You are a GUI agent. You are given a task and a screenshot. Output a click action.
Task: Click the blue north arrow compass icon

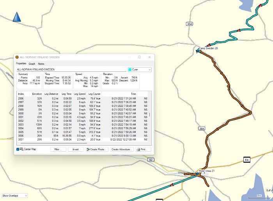(17, 17)
